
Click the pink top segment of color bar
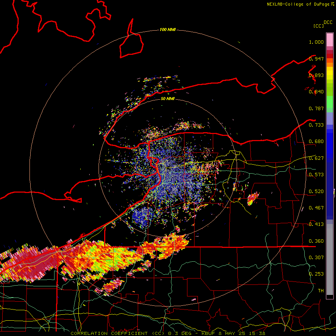tap(330, 40)
